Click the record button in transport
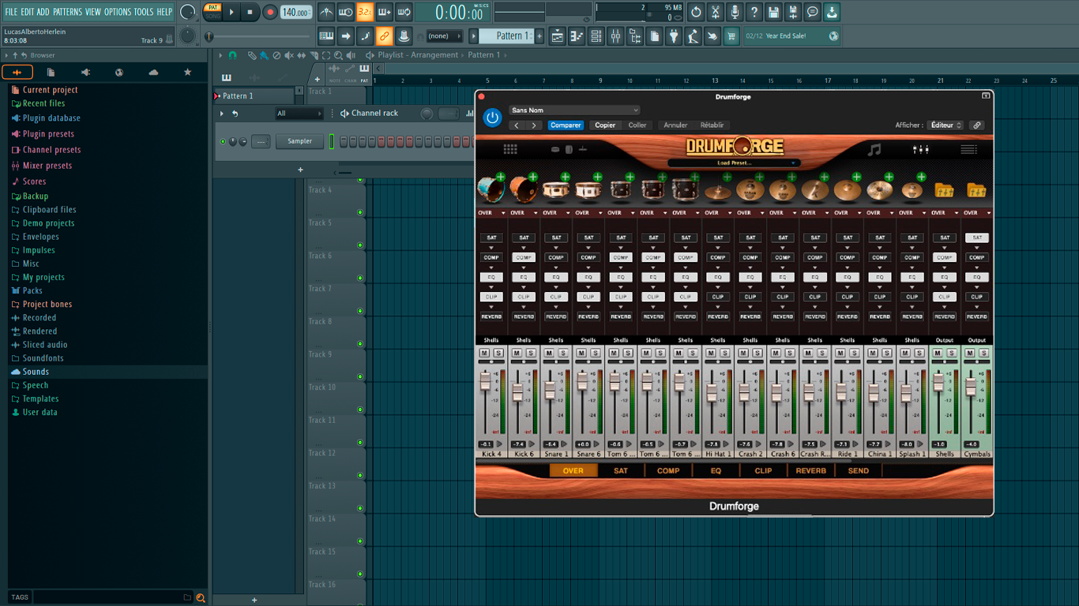Viewport: 1079px width, 606px height. (x=269, y=12)
